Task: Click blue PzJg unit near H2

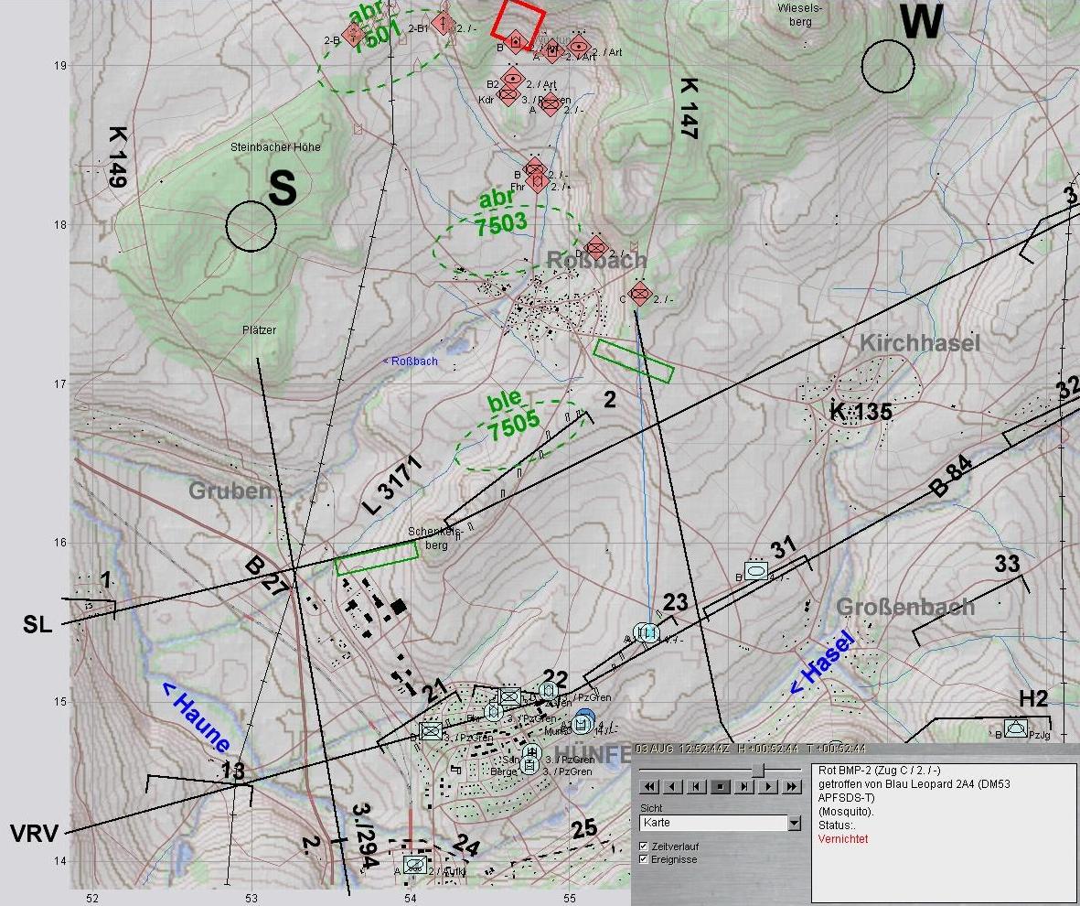Action: coord(1015,729)
